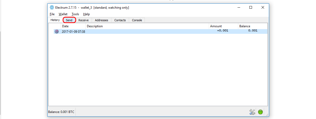
Task: Switch to the Send tab
Action: [x=69, y=20]
